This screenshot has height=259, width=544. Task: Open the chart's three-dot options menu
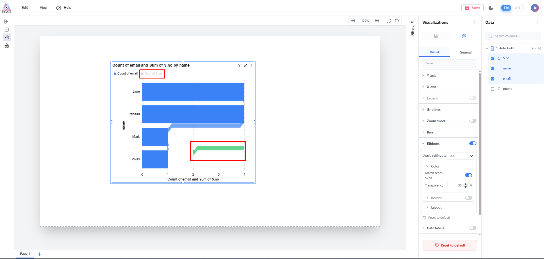pyautogui.click(x=252, y=65)
